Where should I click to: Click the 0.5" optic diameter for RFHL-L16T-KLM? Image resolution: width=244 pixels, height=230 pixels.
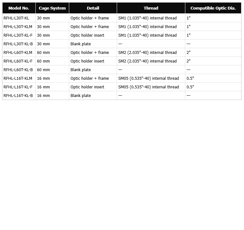click(190, 78)
